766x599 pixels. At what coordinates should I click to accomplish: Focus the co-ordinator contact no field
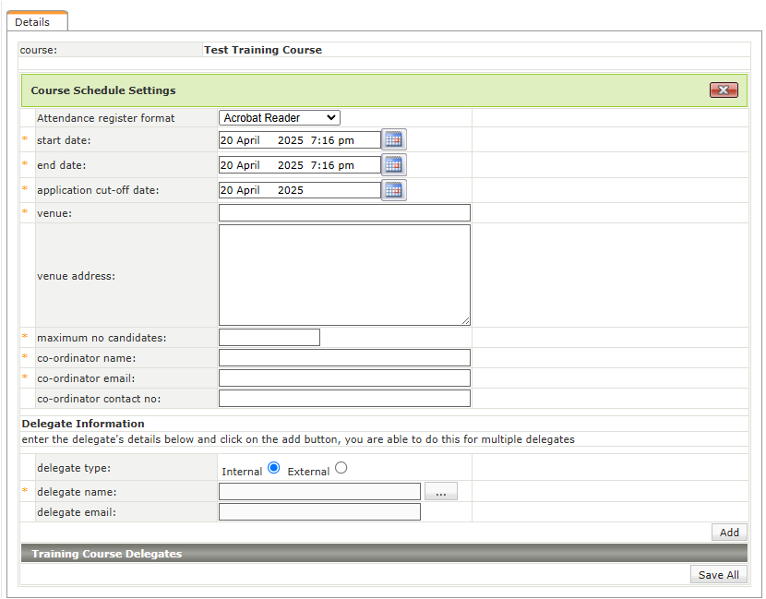344,399
